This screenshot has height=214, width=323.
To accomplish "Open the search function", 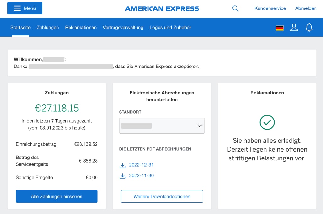I will click(235, 8).
